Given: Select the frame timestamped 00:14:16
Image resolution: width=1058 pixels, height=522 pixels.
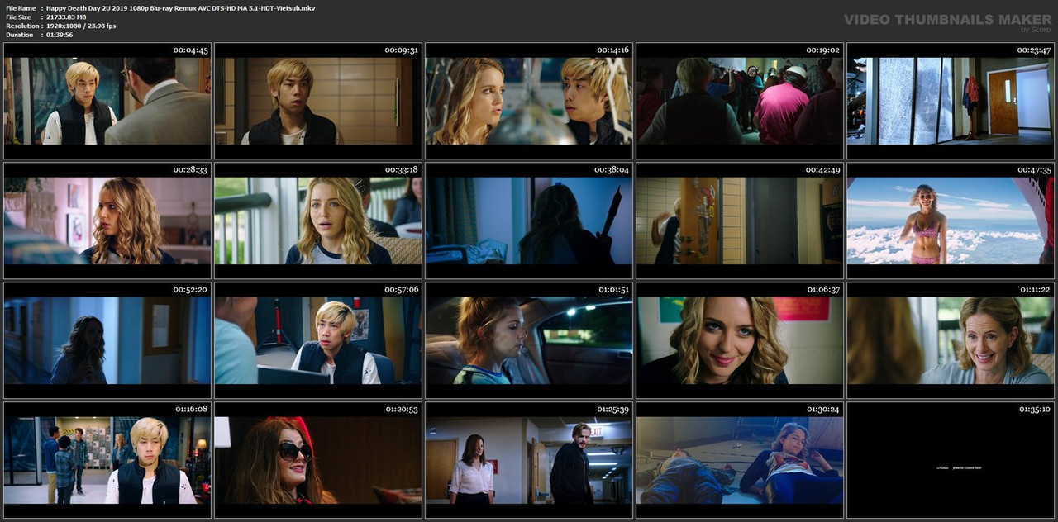Looking at the screenshot, I should [x=529, y=101].
